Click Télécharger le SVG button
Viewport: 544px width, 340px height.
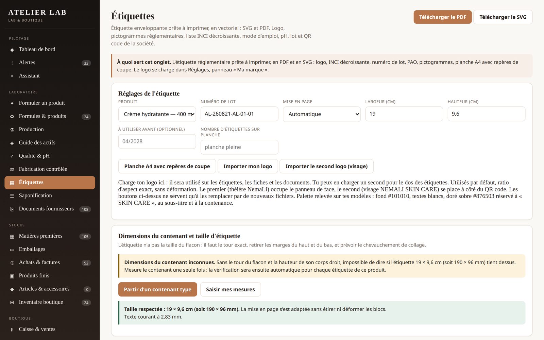(503, 17)
